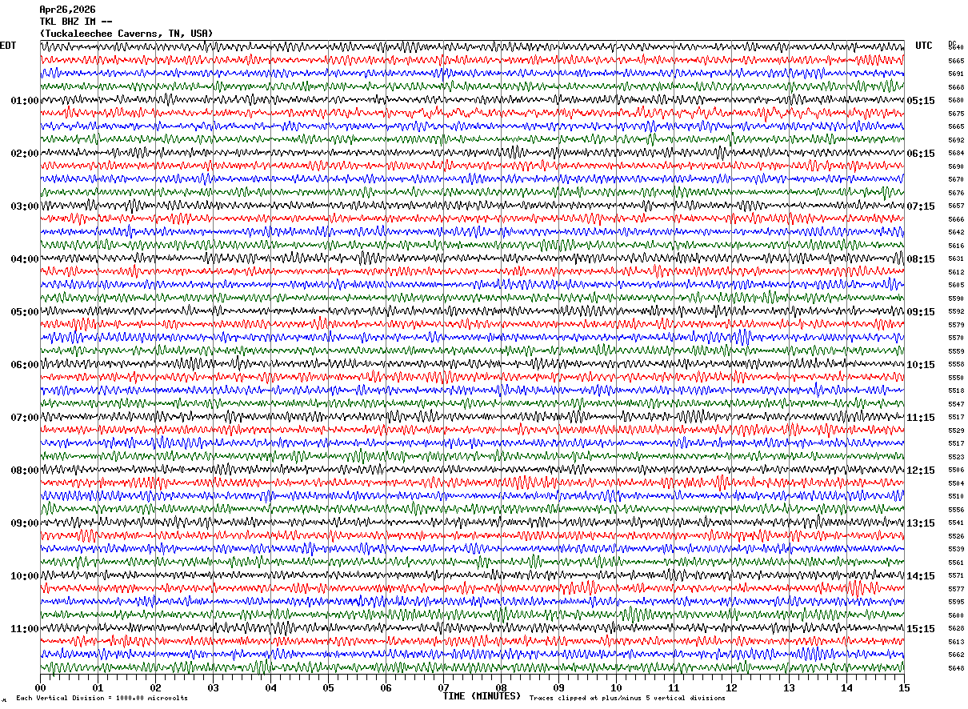
Task: Click the DC offset value 5628
Action: coord(956,629)
